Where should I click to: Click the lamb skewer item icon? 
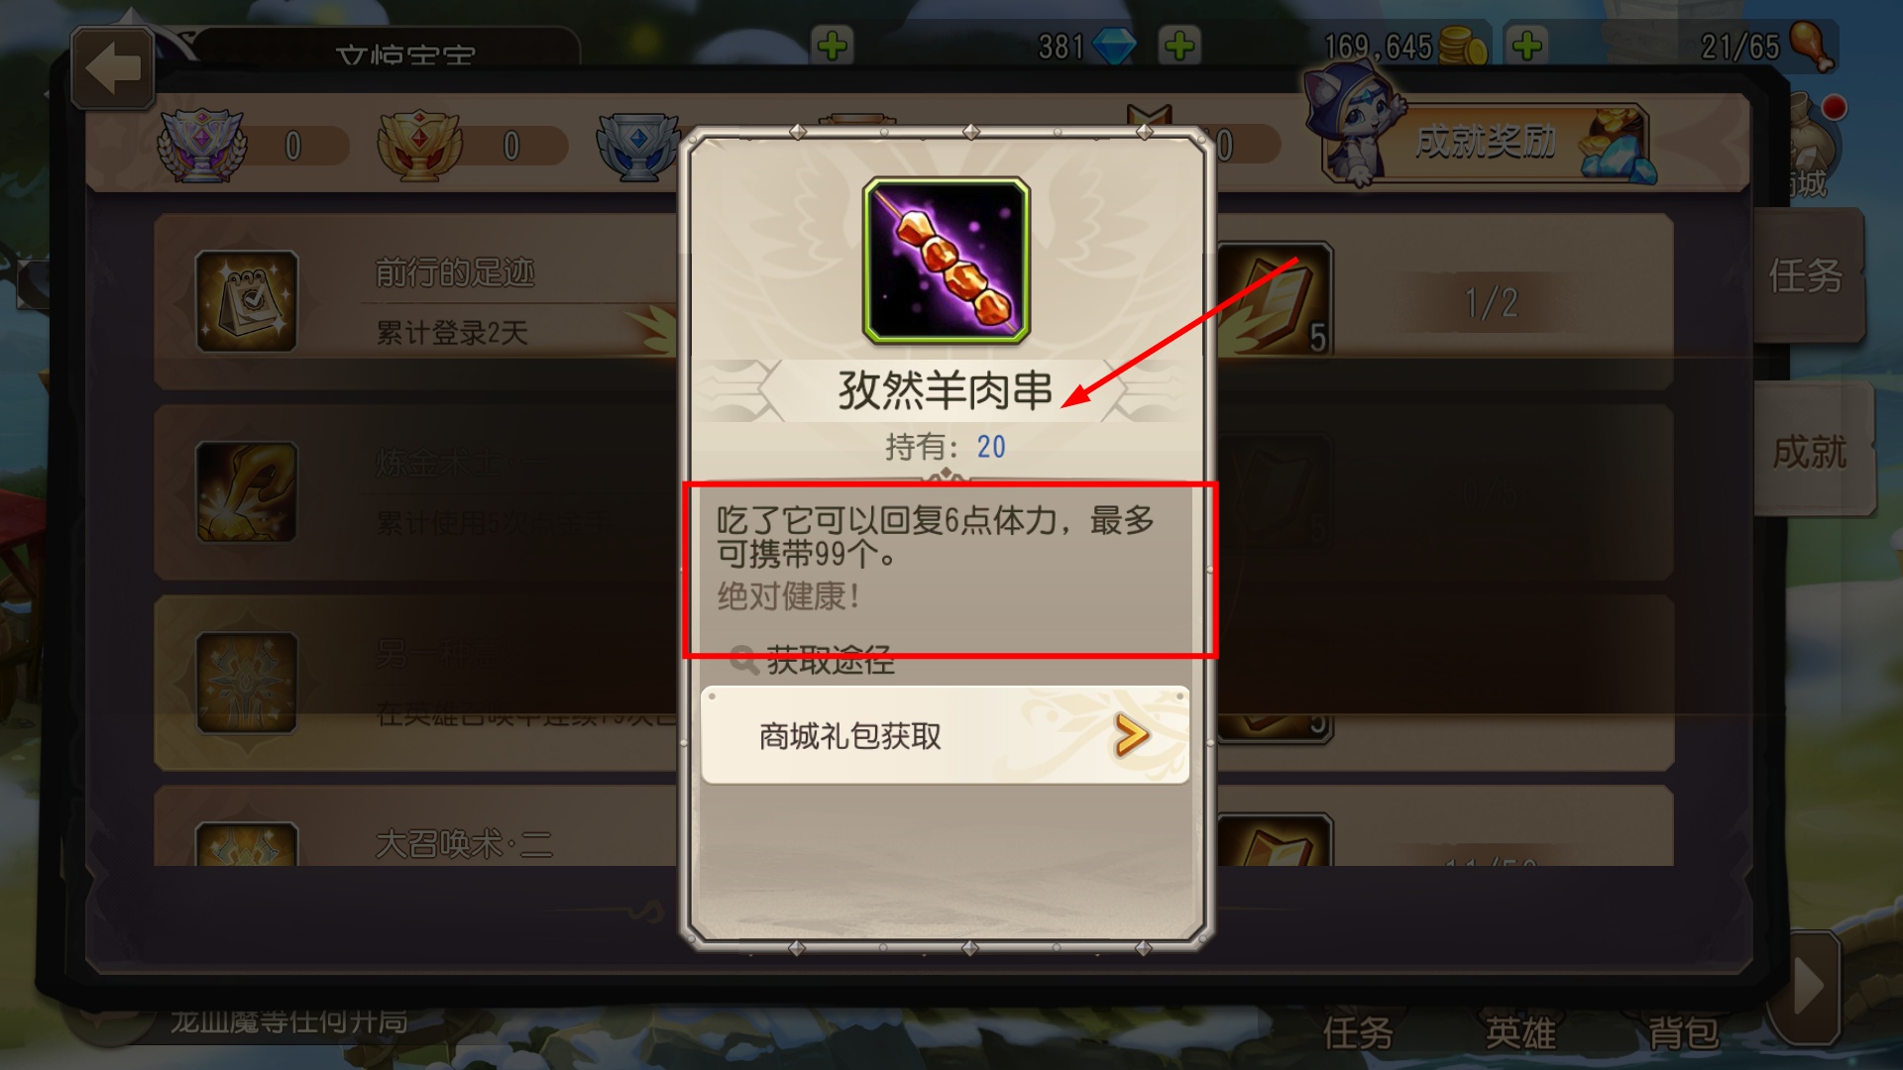point(947,261)
